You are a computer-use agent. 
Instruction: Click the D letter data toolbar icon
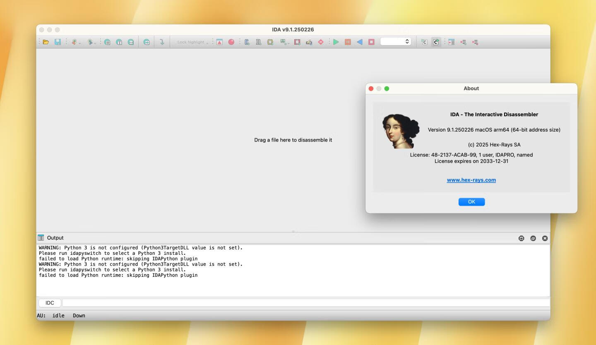258,42
